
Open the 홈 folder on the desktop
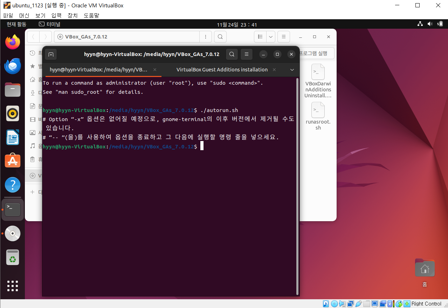coord(425,273)
